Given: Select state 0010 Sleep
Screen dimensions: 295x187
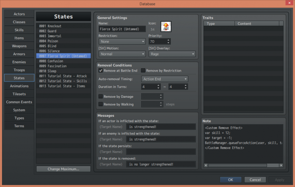Looking at the screenshot, I should tap(63, 71).
